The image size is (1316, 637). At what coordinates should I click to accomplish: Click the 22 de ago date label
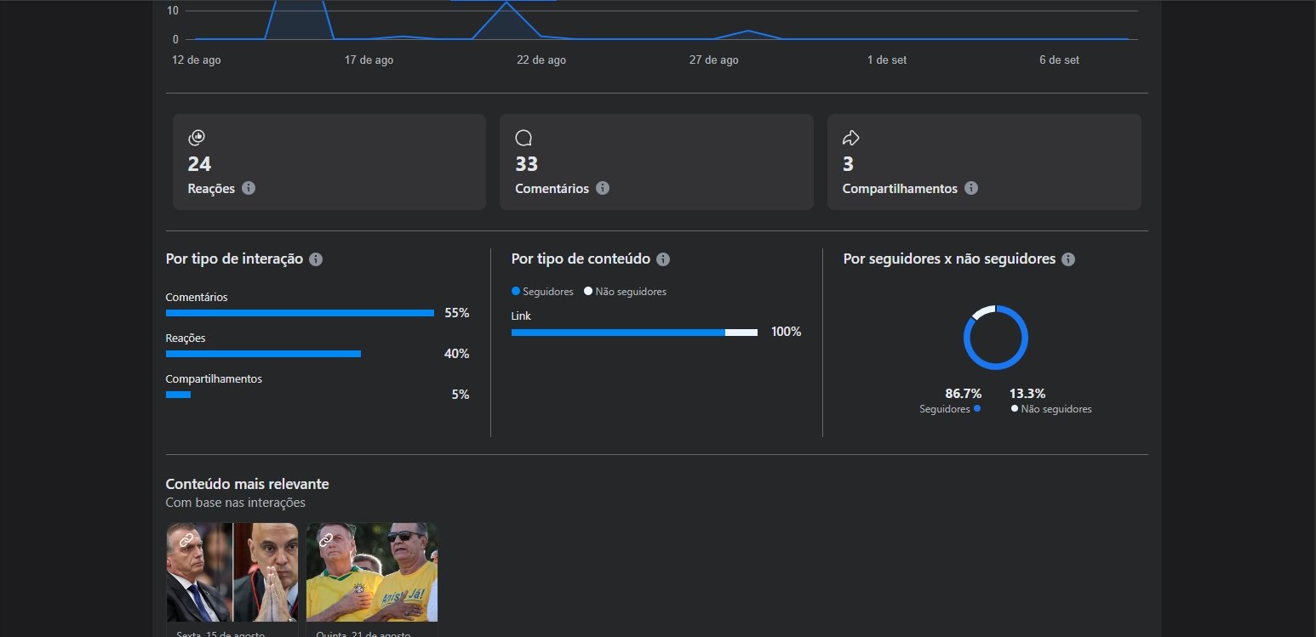coord(541,60)
